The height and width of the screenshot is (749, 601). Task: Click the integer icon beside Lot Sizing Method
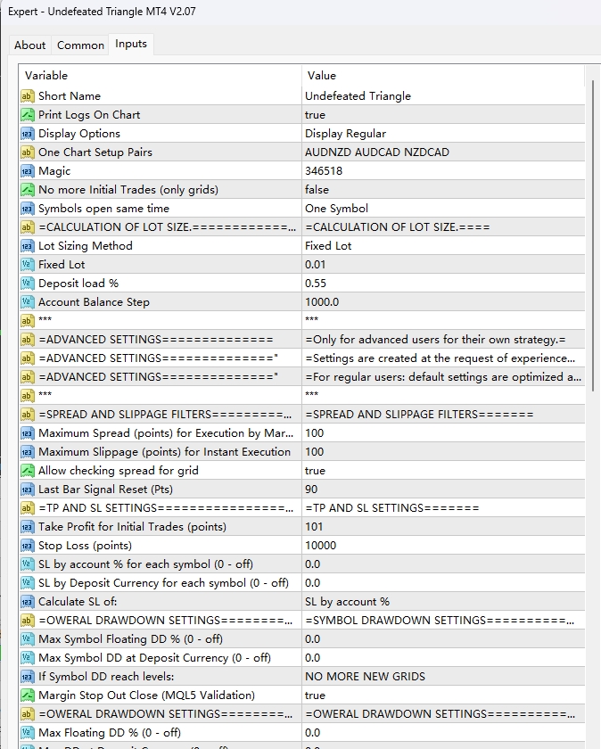(x=28, y=245)
